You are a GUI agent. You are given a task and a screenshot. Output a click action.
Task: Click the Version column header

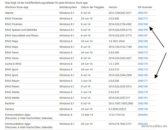[113, 7]
